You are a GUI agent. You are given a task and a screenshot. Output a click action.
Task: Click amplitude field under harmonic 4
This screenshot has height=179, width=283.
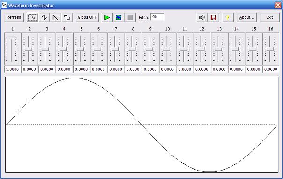tap(64, 70)
